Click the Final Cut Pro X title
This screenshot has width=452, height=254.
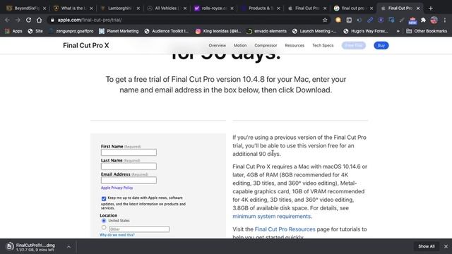86,45
